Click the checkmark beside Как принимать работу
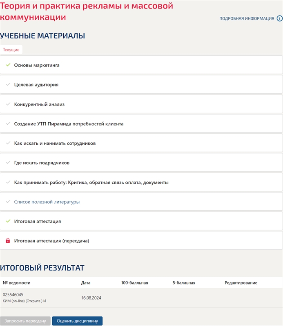This screenshot has height=326, width=283. 8,182
